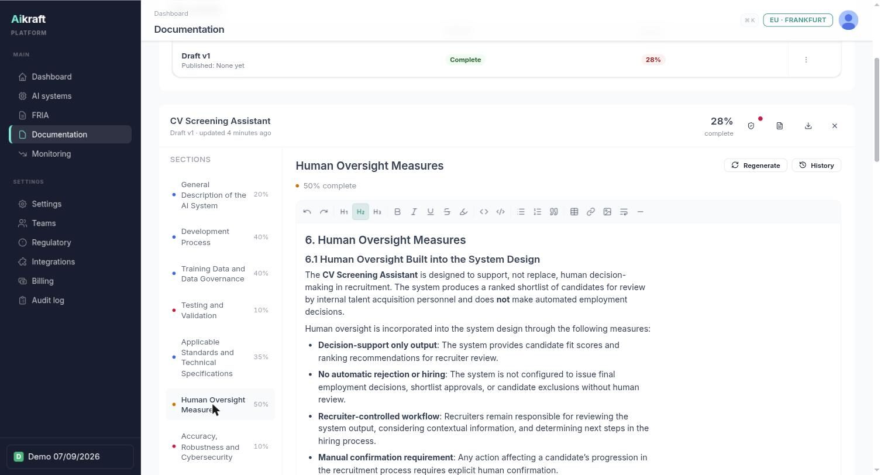This screenshot has width=881, height=475.
Task: Open Audit log page
Action: pos(70,301)
